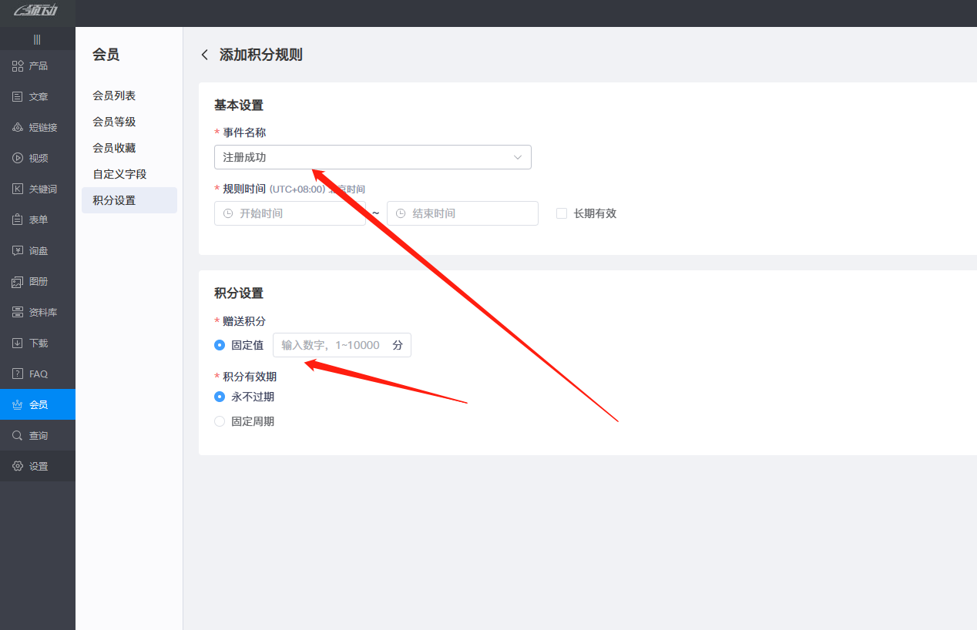
Task: Open the 产品 section in sidebar
Action: (37, 65)
